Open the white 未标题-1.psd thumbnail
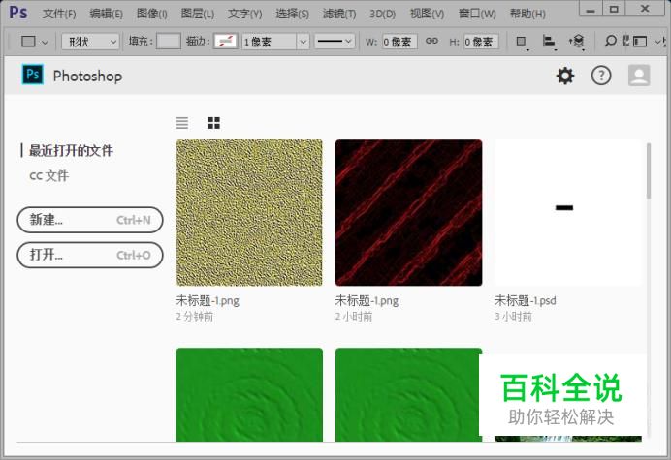The image size is (671, 460). 568,212
